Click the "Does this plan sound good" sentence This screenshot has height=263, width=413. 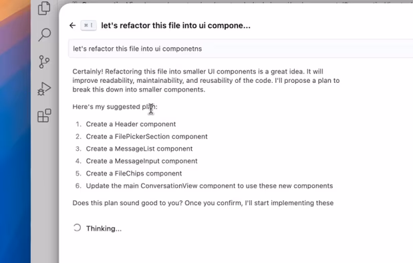(202, 203)
